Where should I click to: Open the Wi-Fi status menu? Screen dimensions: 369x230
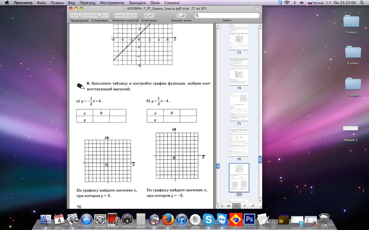287,3
